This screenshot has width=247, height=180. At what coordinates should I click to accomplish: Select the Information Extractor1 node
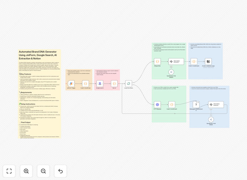pos(176,62)
